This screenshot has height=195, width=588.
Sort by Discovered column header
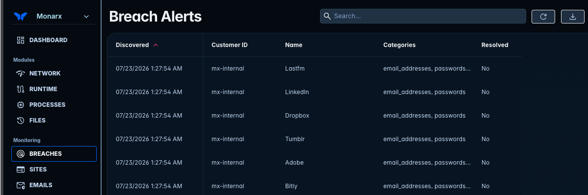(133, 45)
